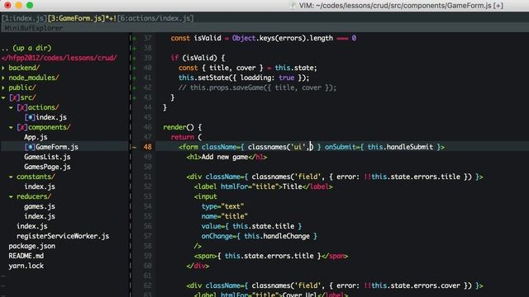Expand the backend/ folder arrow
This screenshot has width=529, height=297.
pyautogui.click(x=3, y=68)
